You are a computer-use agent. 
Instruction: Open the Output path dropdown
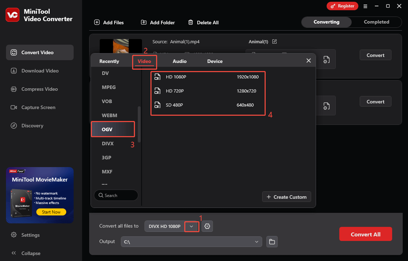point(257,242)
